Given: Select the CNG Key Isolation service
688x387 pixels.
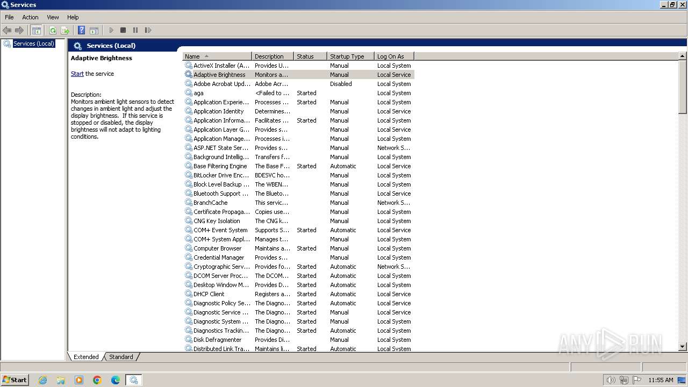Looking at the screenshot, I should pos(217,221).
